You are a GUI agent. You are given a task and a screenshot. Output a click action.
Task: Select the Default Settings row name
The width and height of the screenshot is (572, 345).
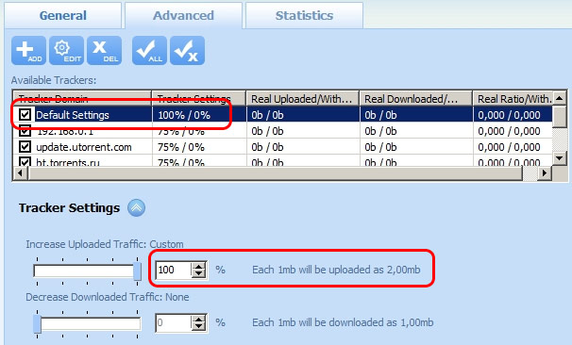(x=73, y=115)
